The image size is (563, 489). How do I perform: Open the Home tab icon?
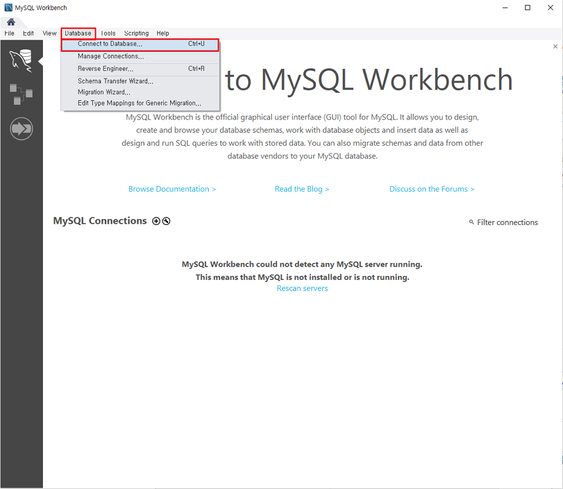click(x=11, y=22)
